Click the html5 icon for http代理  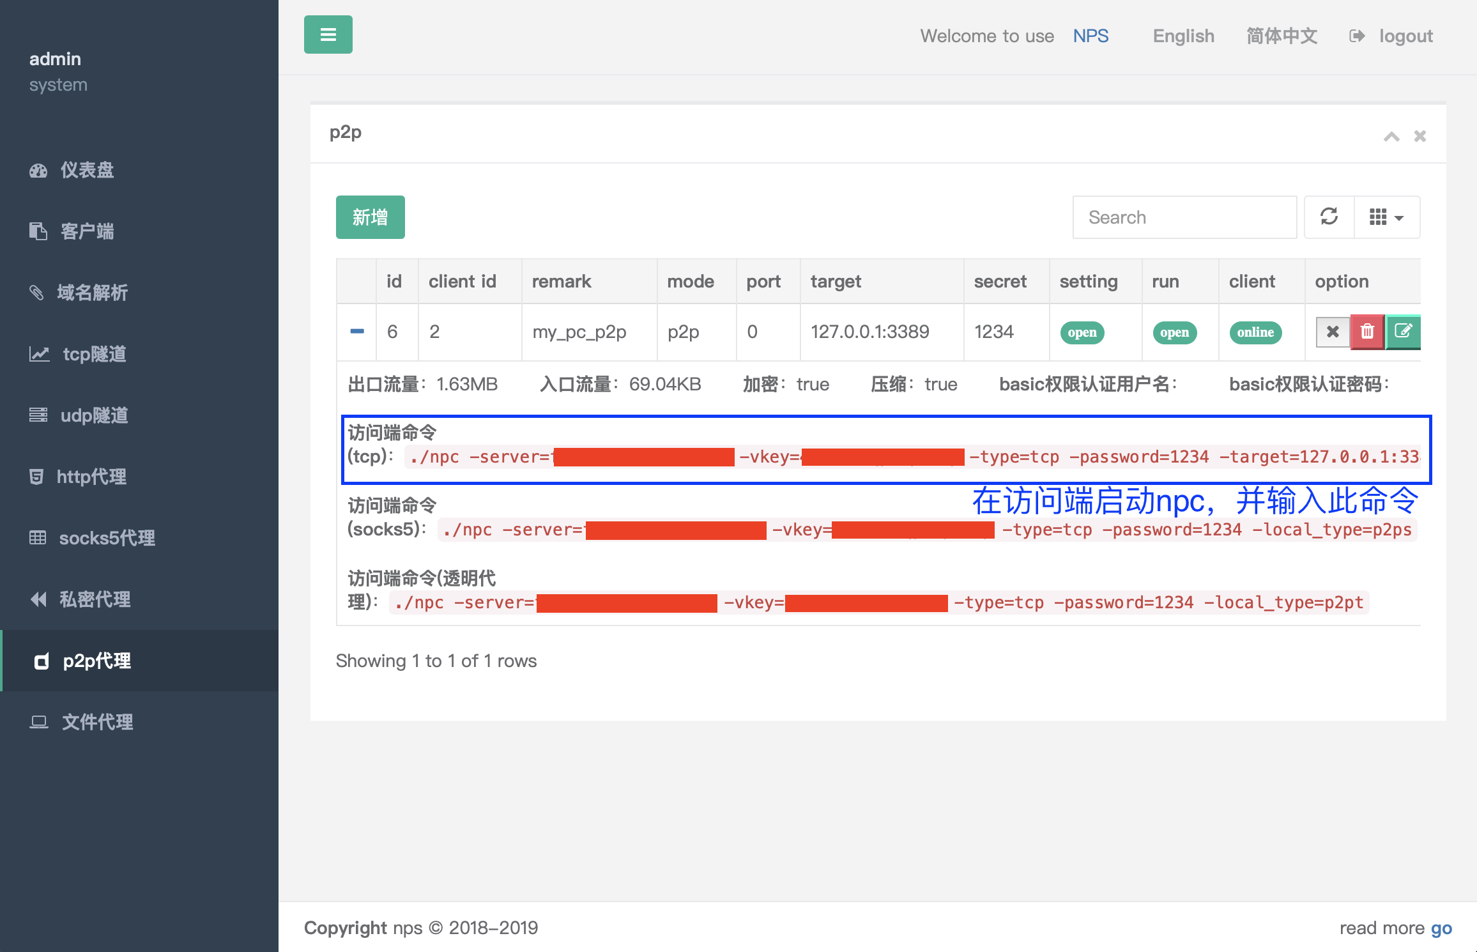coord(36,477)
